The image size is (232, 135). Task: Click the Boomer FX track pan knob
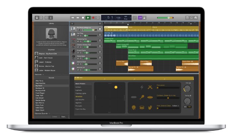(100, 69)
